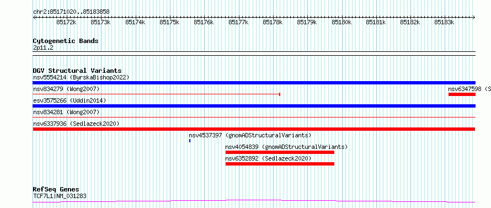Select the thin red nsv834279 variant line
The image size is (491, 208).
(x=156, y=94)
